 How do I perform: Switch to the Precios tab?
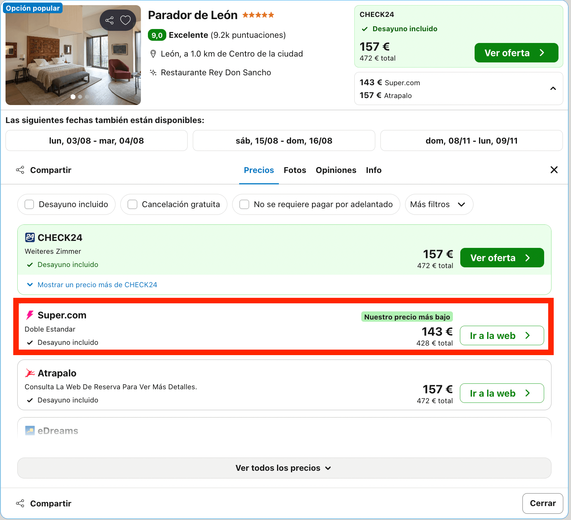point(259,170)
